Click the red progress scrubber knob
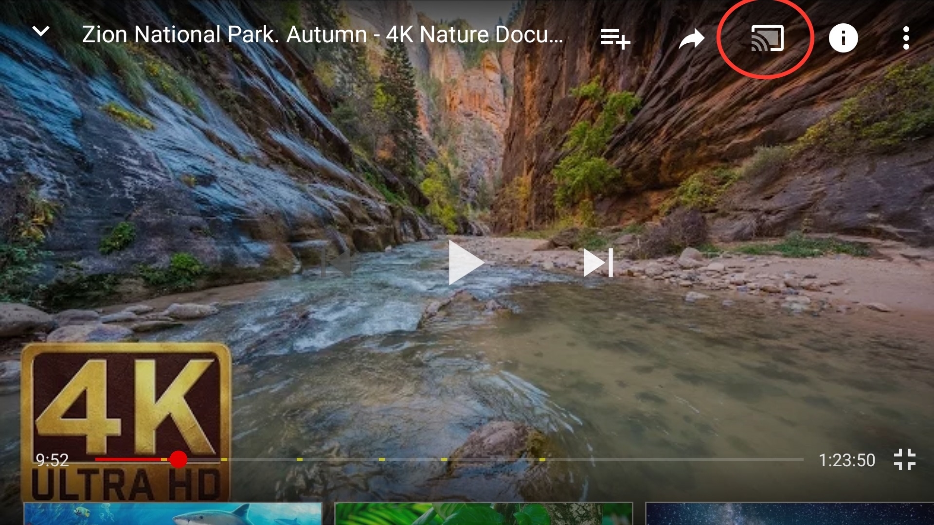934x525 pixels. click(x=179, y=459)
